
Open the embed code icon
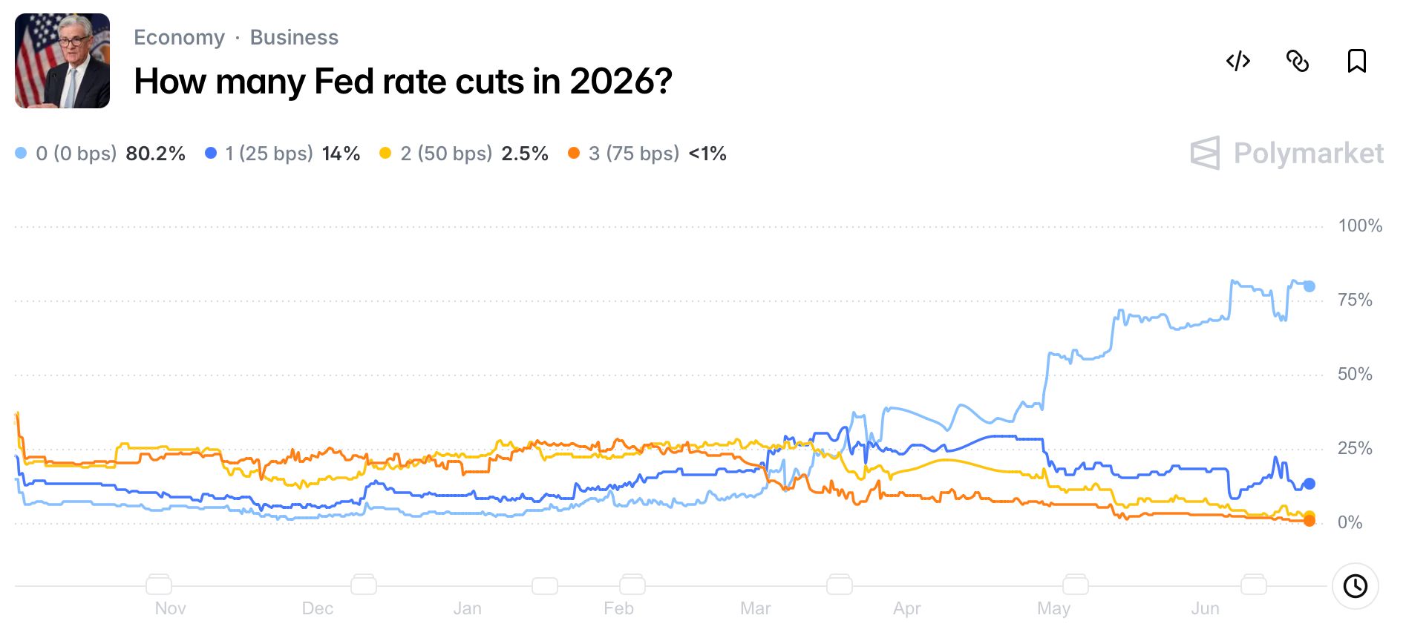pos(1238,61)
